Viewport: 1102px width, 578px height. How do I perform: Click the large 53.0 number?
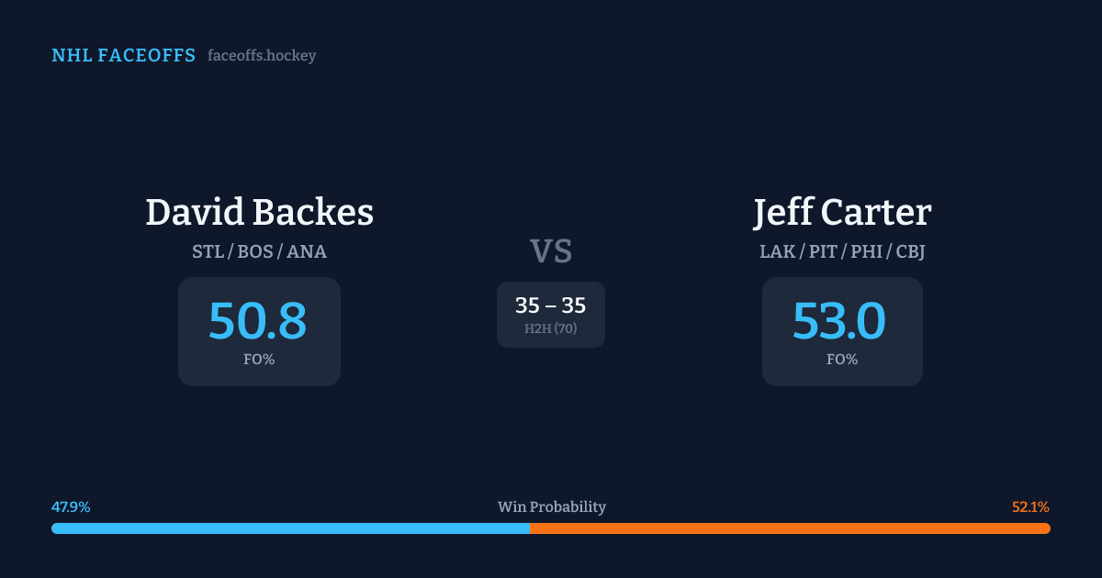pyautogui.click(x=839, y=321)
